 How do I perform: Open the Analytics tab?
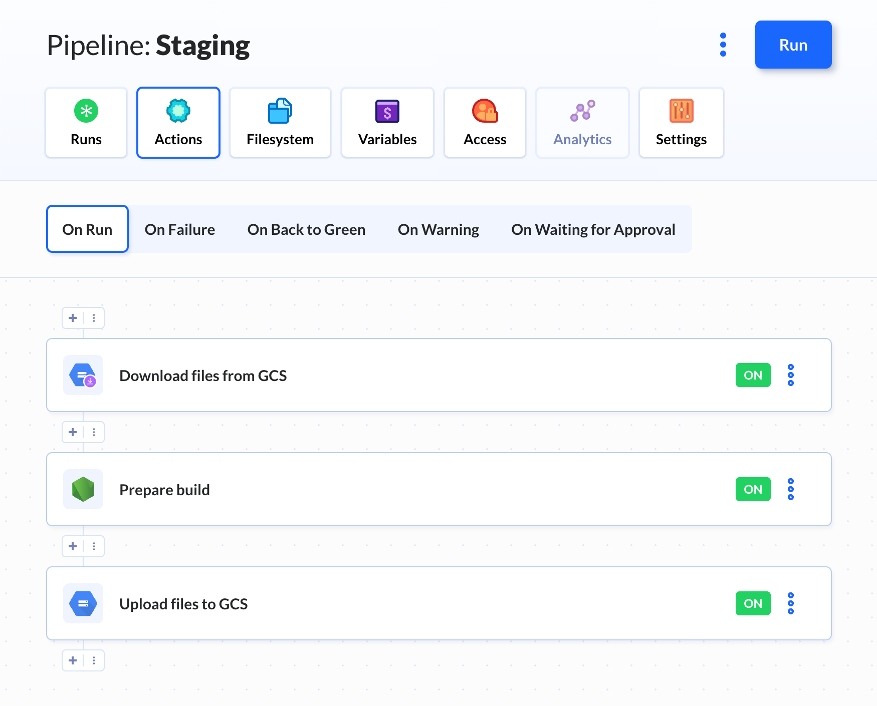point(582,123)
